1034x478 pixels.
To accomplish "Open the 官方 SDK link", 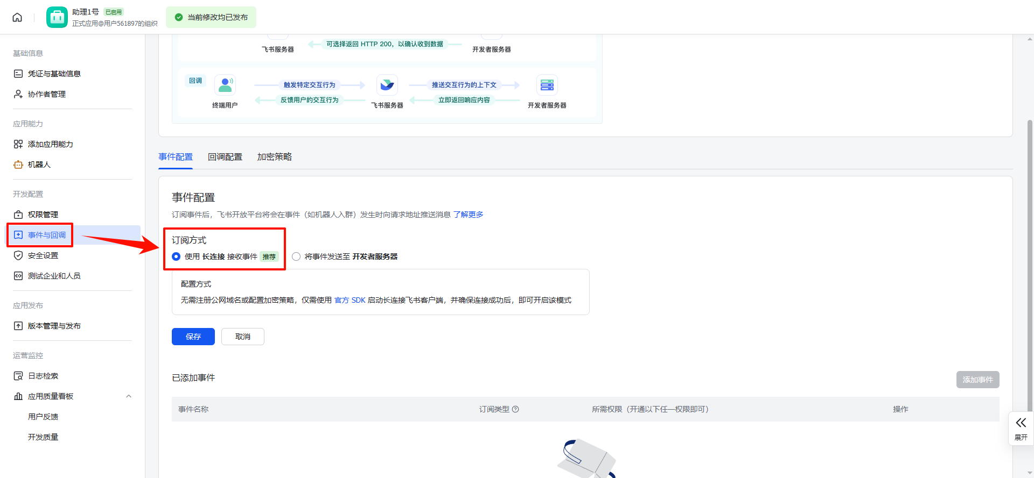I will coord(350,300).
